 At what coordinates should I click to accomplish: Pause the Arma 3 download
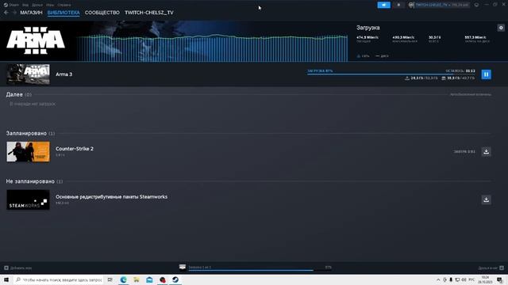pos(486,74)
